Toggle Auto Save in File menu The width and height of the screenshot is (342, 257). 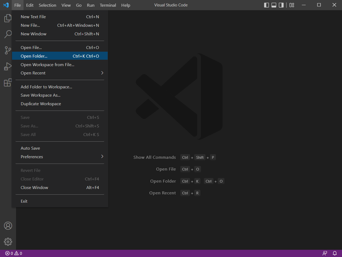(x=60, y=148)
